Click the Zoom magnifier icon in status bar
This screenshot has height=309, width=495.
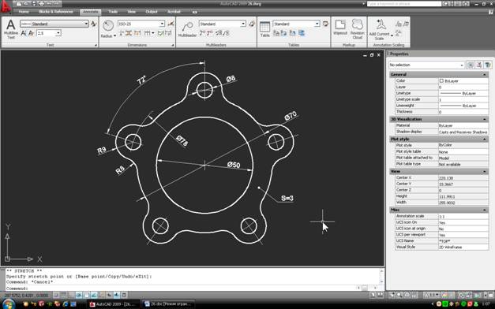(x=399, y=295)
